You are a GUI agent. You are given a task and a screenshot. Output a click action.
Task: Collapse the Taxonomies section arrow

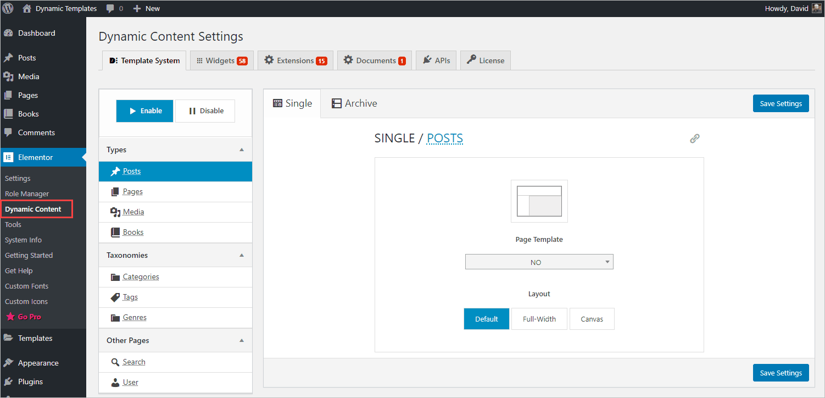(242, 255)
